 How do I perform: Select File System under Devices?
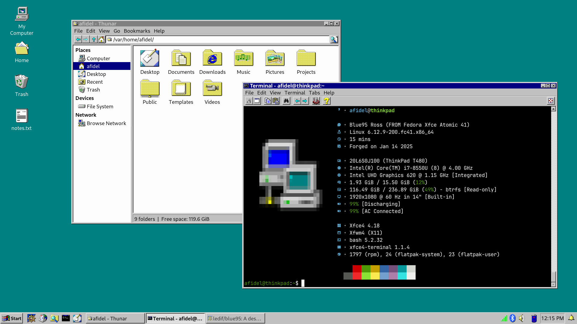tap(100, 106)
